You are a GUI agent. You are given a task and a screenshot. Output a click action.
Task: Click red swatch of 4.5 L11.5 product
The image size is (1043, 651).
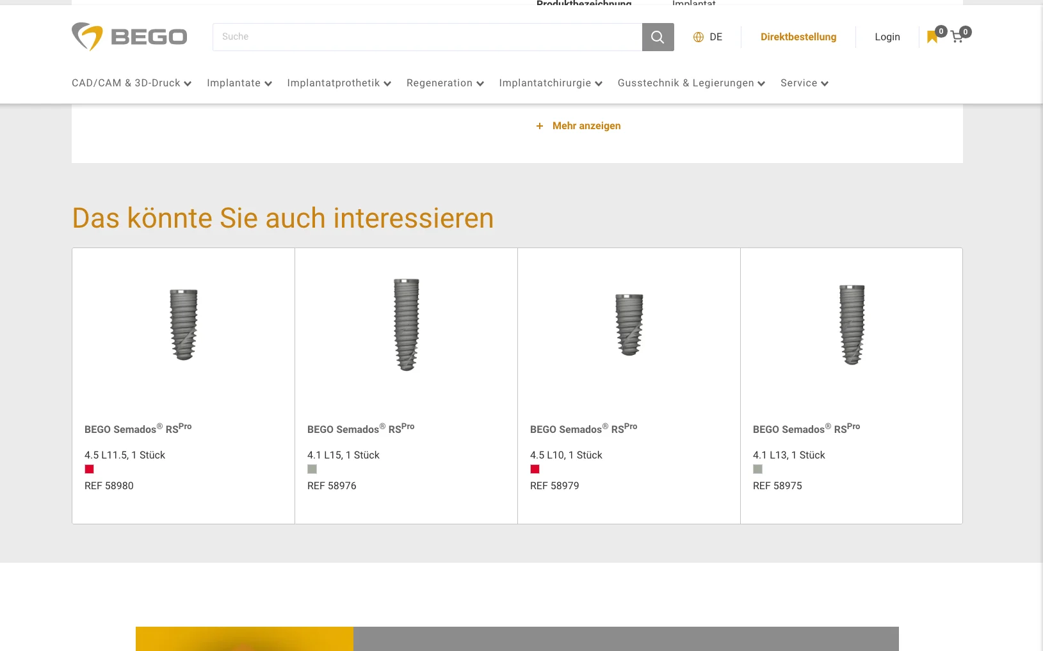89,469
